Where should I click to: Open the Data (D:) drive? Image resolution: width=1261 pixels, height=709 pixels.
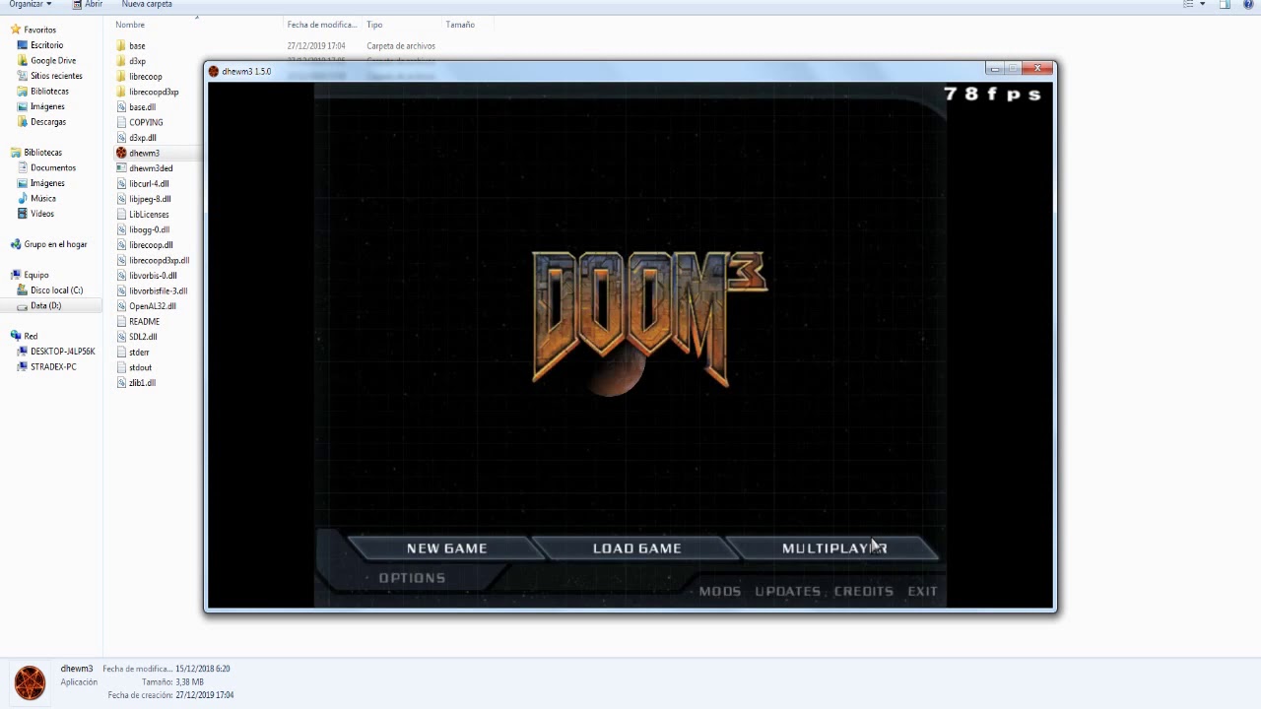(45, 306)
